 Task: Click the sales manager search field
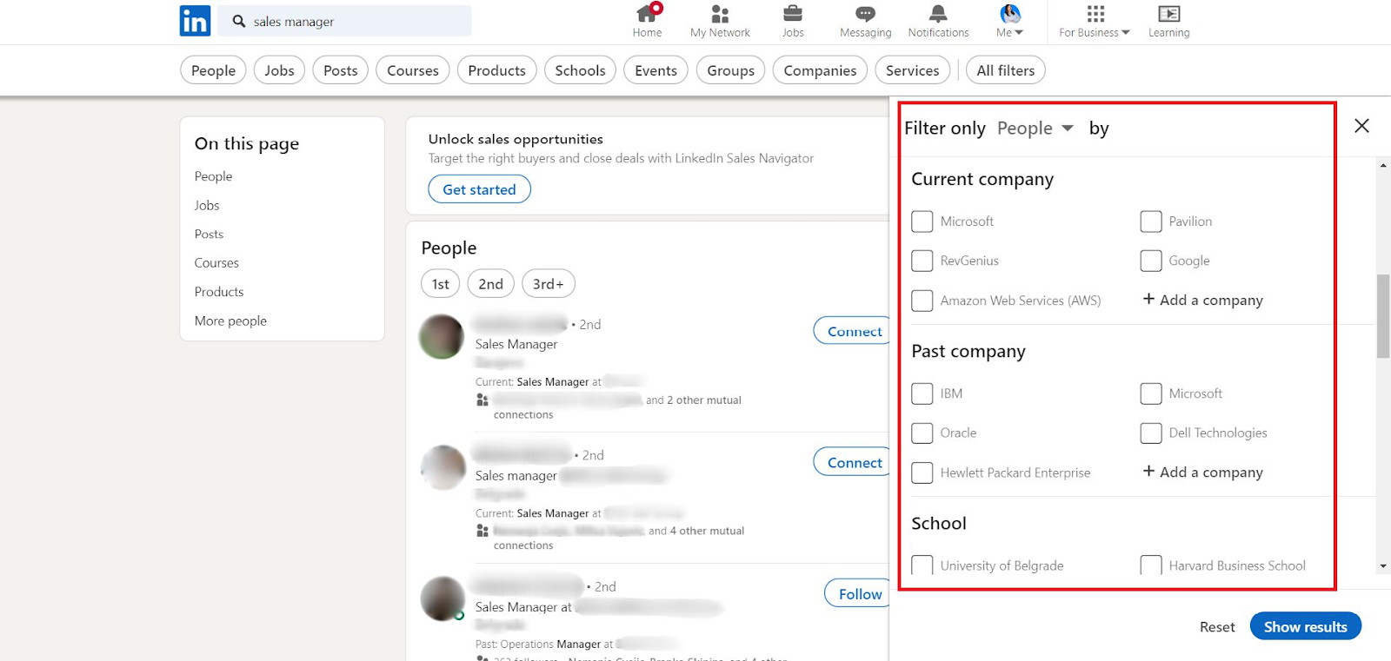click(x=344, y=21)
